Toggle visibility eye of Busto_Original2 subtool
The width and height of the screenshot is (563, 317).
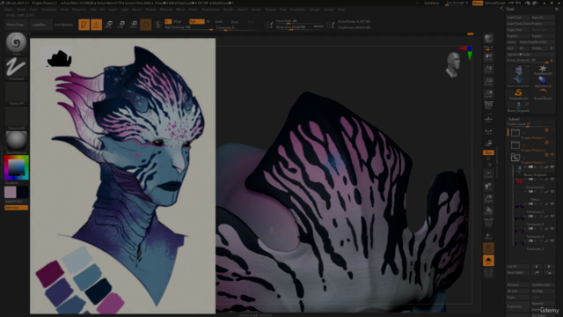pos(552,167)
